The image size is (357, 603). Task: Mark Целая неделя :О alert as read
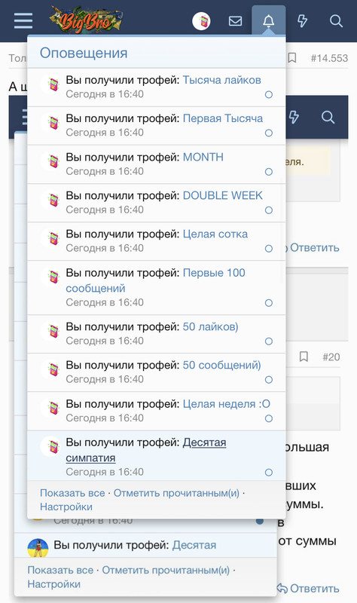click(x=269, y=418)
